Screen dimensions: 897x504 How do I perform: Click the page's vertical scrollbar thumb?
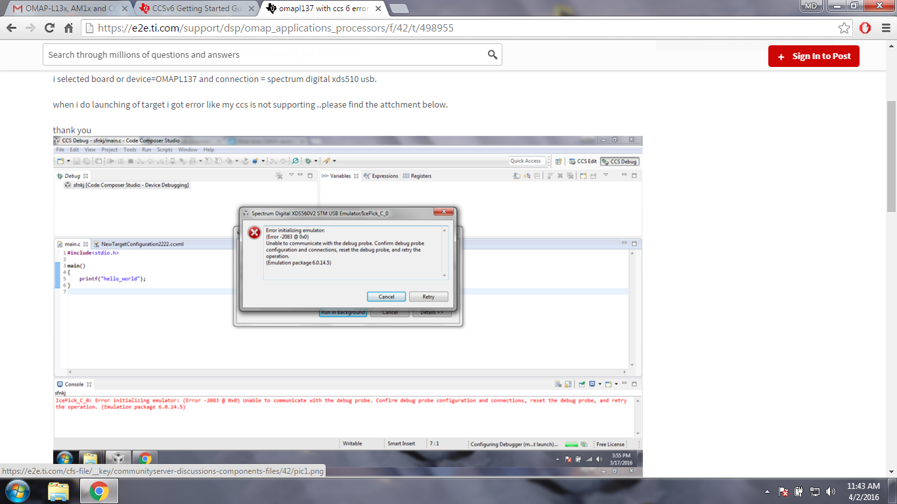tap(891, 156)
